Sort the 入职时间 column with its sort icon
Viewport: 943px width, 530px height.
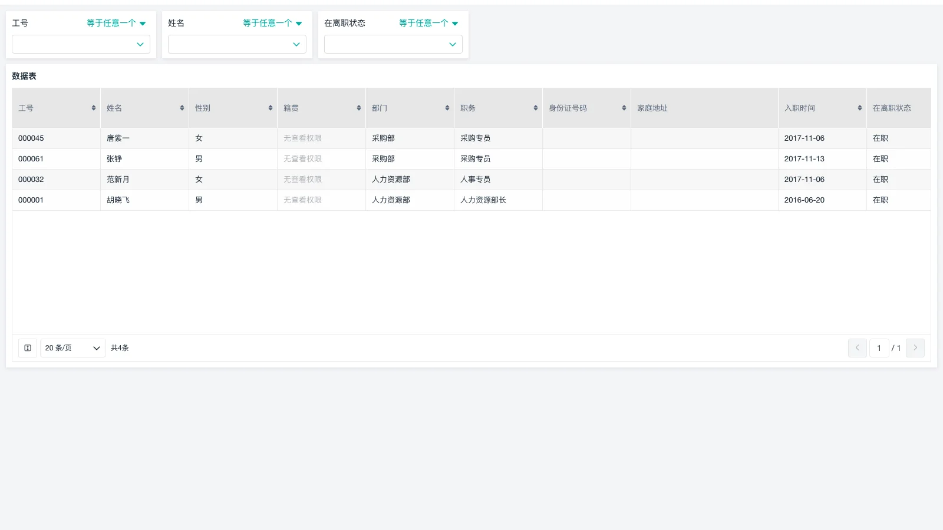tap(859, 108)
